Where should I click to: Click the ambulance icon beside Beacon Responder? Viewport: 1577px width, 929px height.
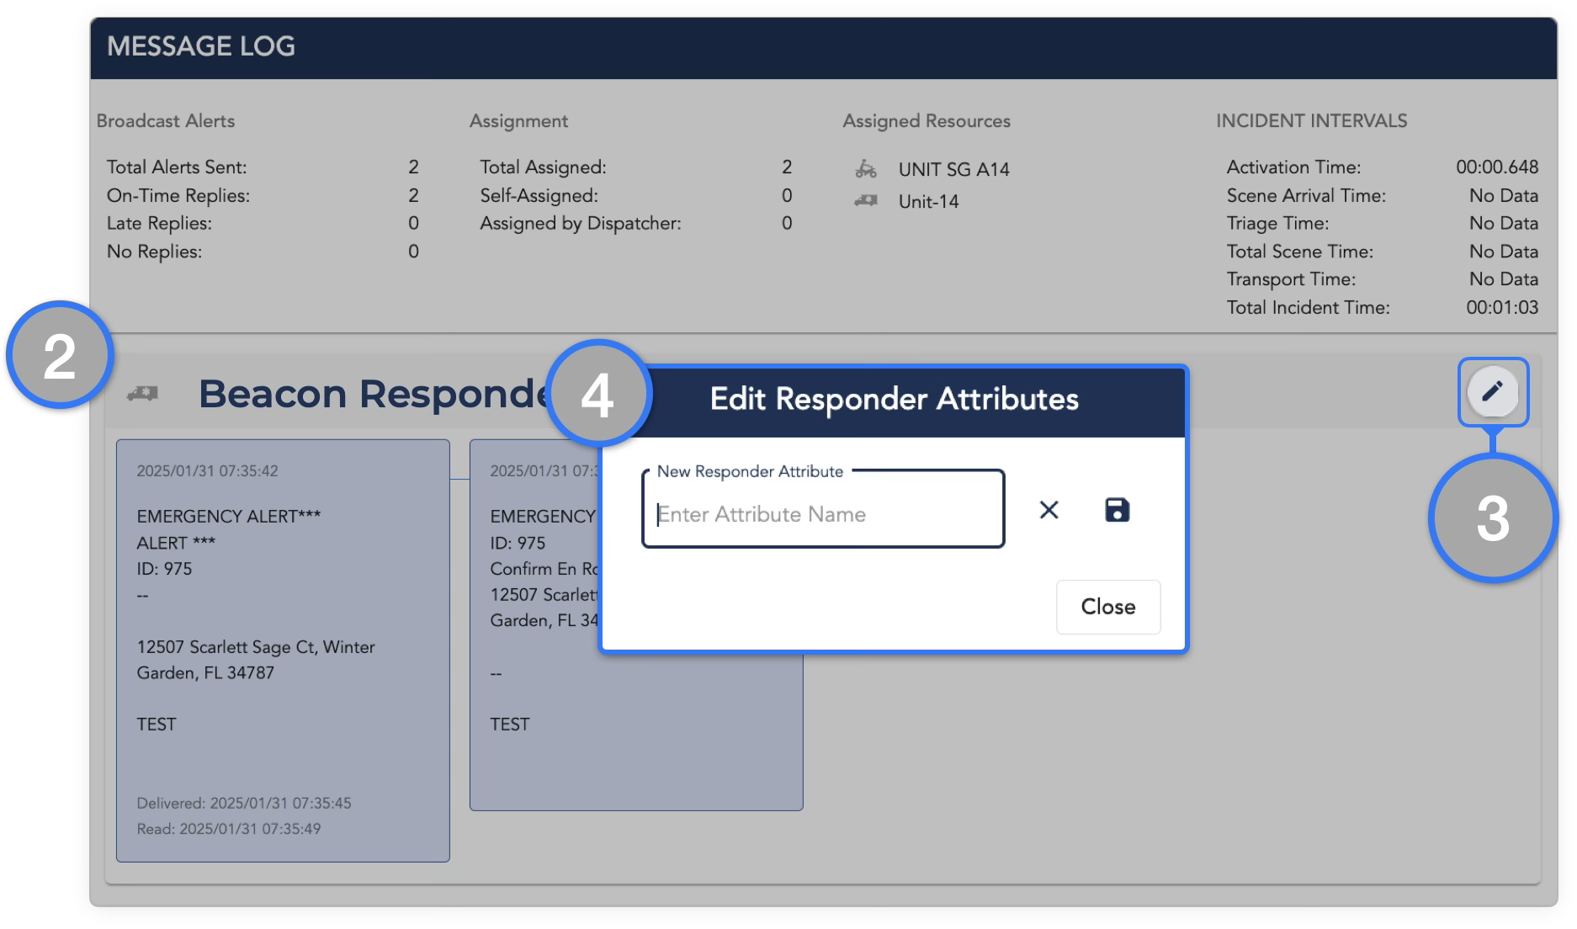pyautogui.click(x=142, y=393)
